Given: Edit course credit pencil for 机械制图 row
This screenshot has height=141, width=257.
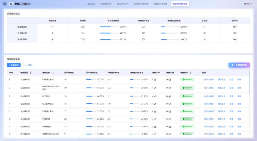Looking at the screenshot, I should (155, 119).
